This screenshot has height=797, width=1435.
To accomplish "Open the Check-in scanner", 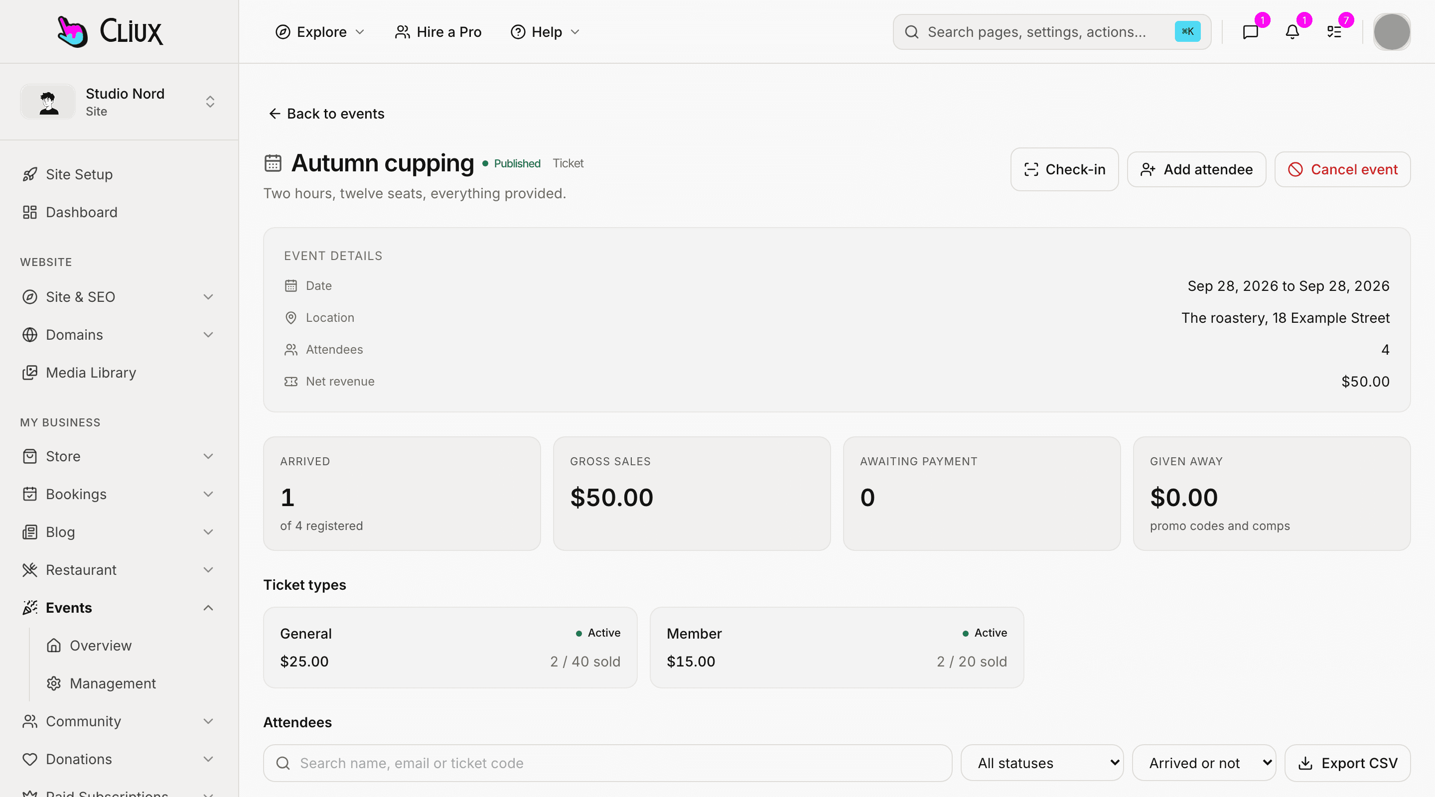I will (1064, 169).
